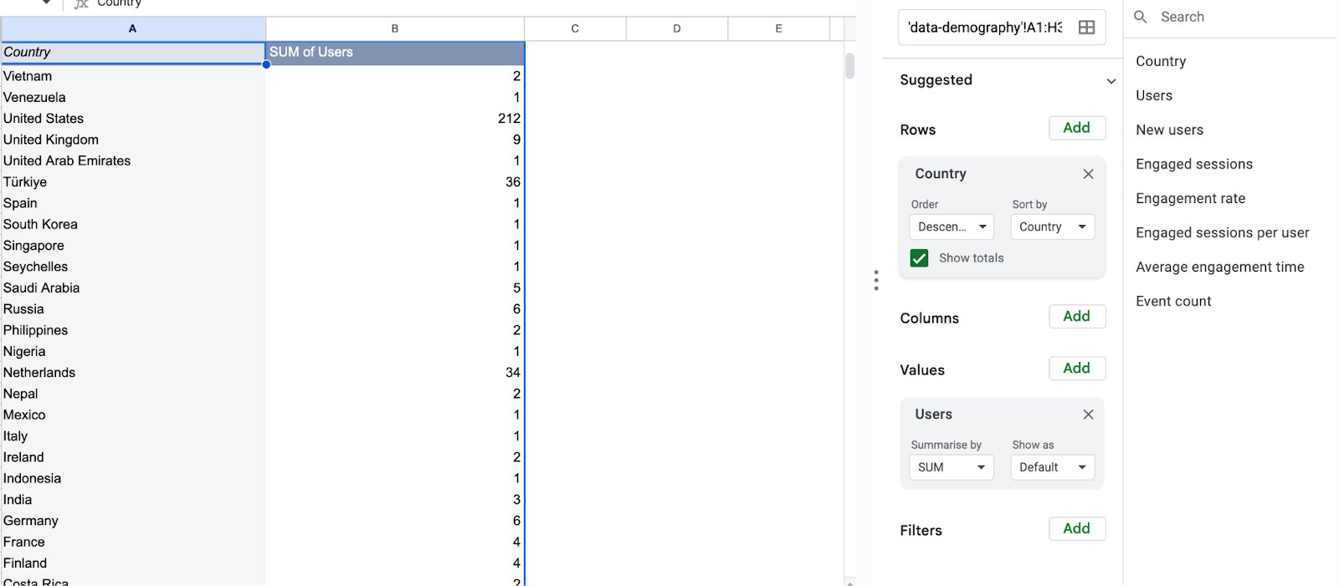
Task: Add a field to Values
Action: pyautogui.click(x=1076, y=369)
